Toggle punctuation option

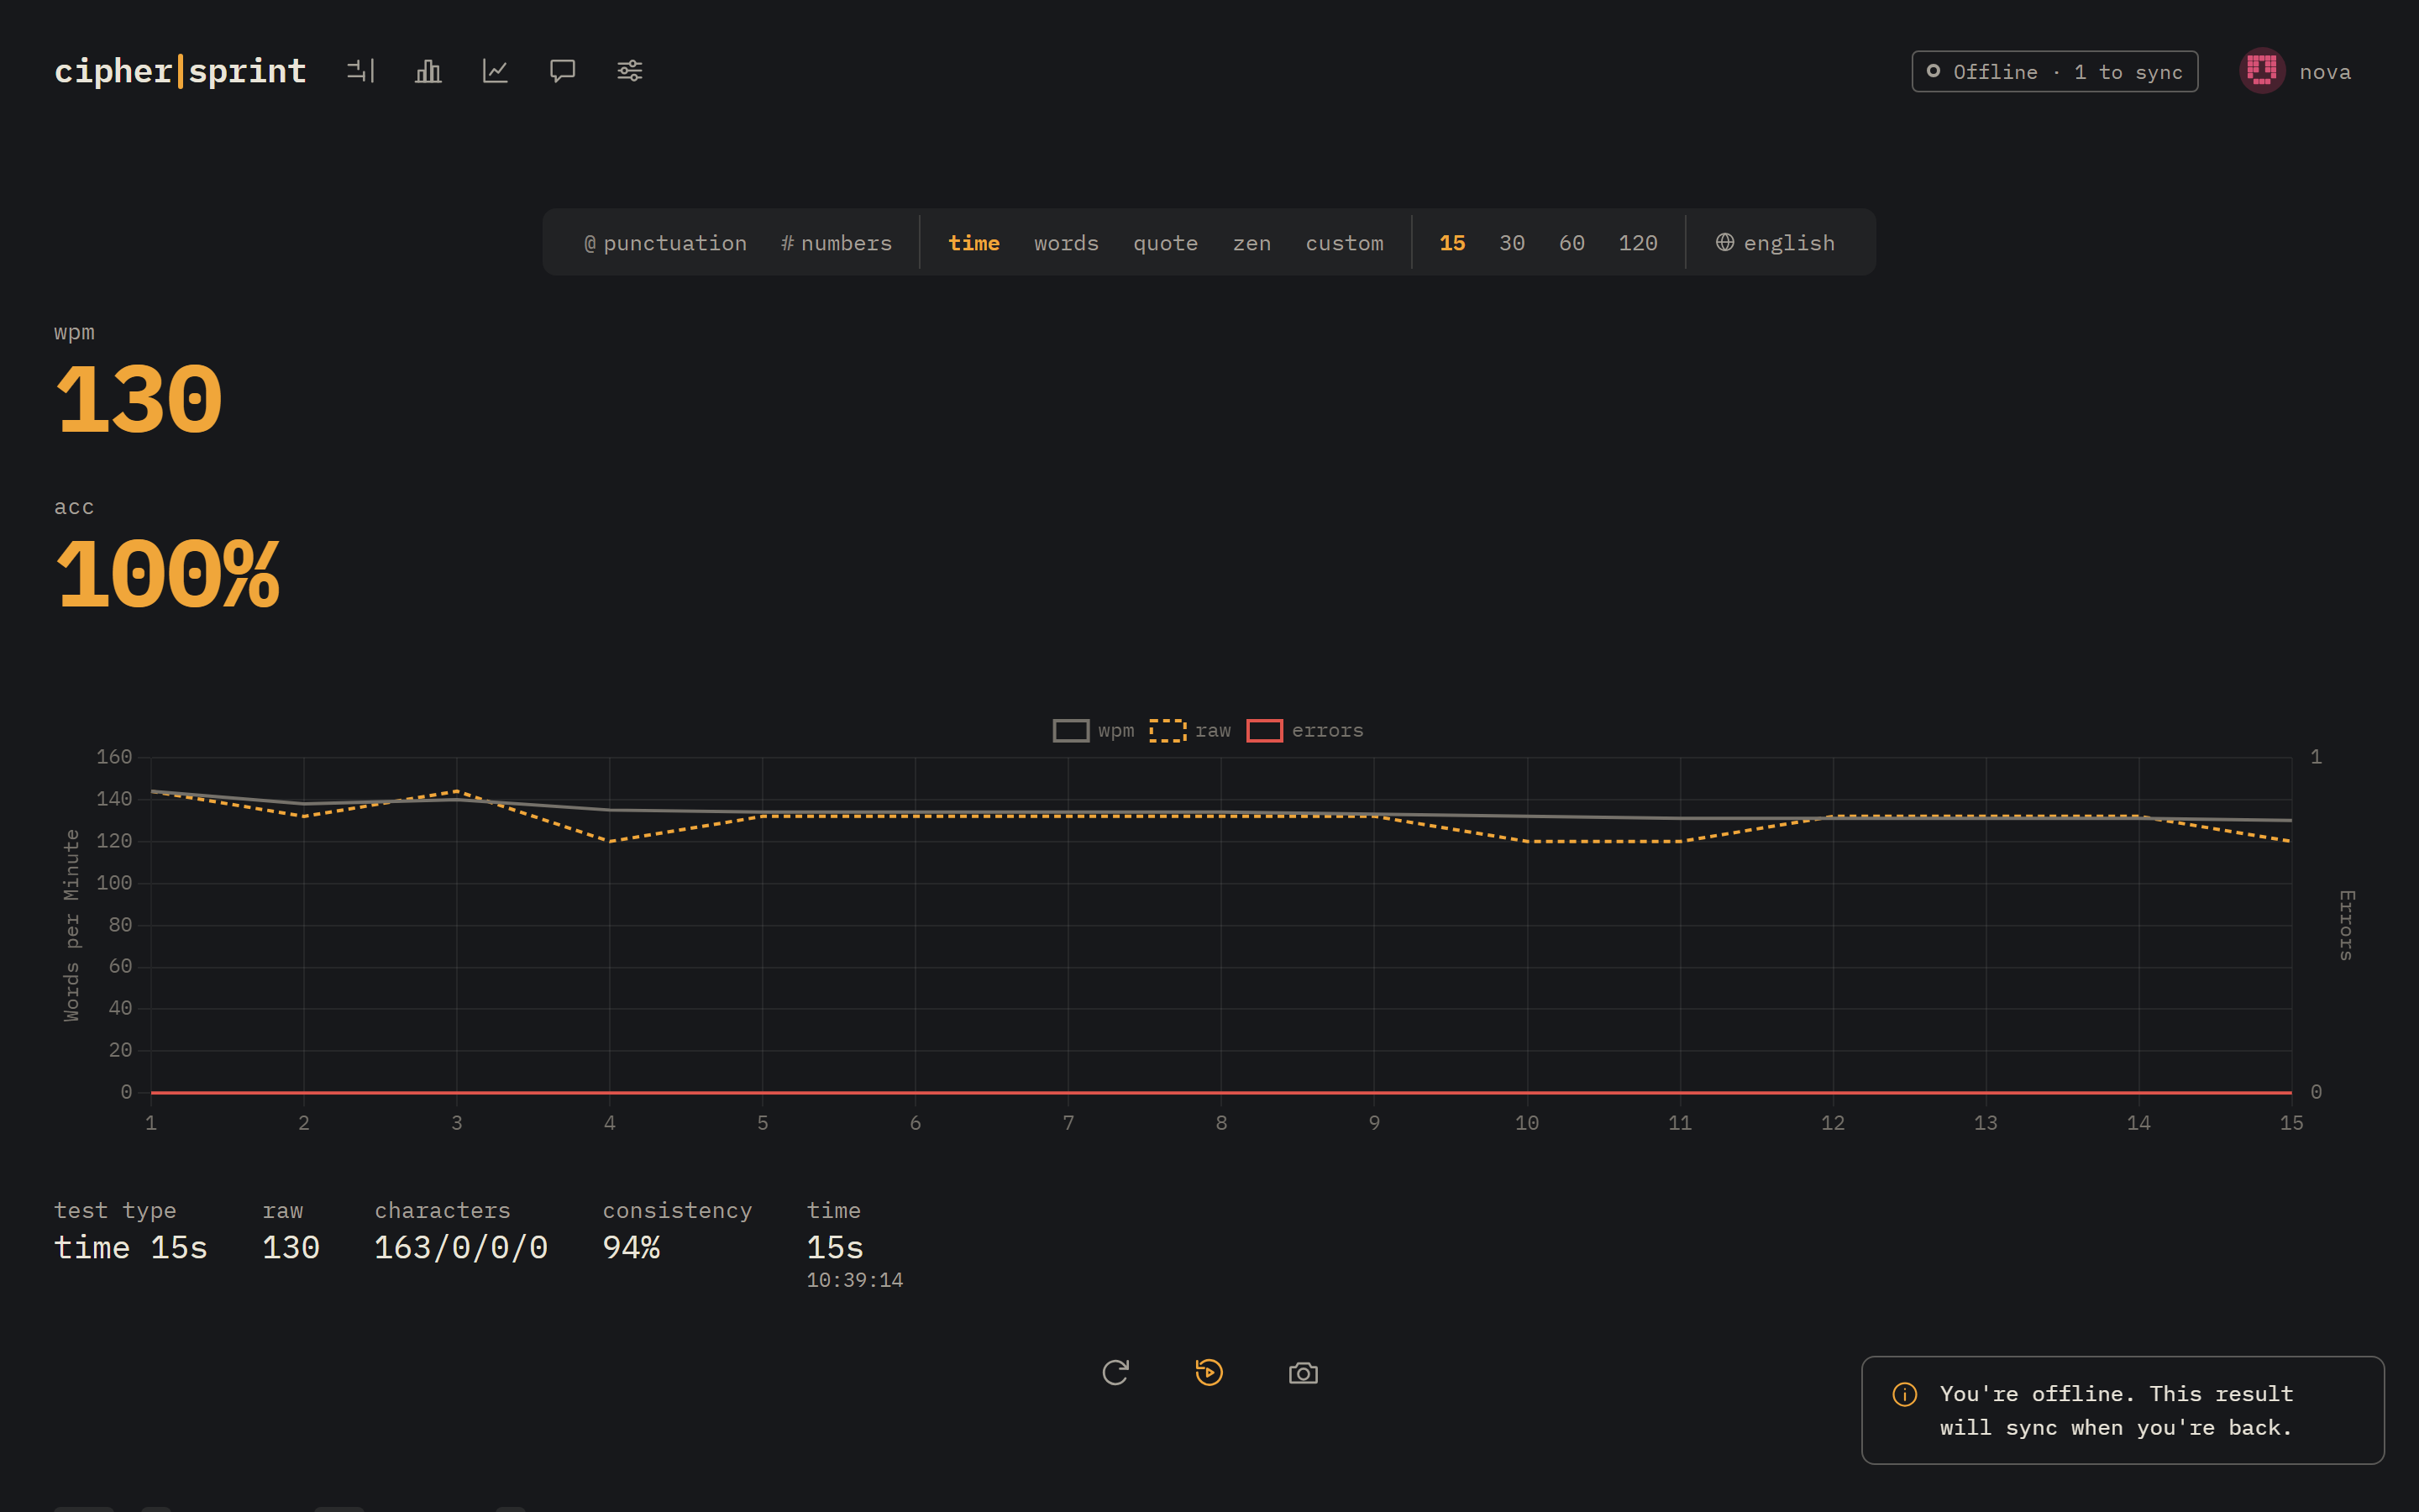coord(664,243)
